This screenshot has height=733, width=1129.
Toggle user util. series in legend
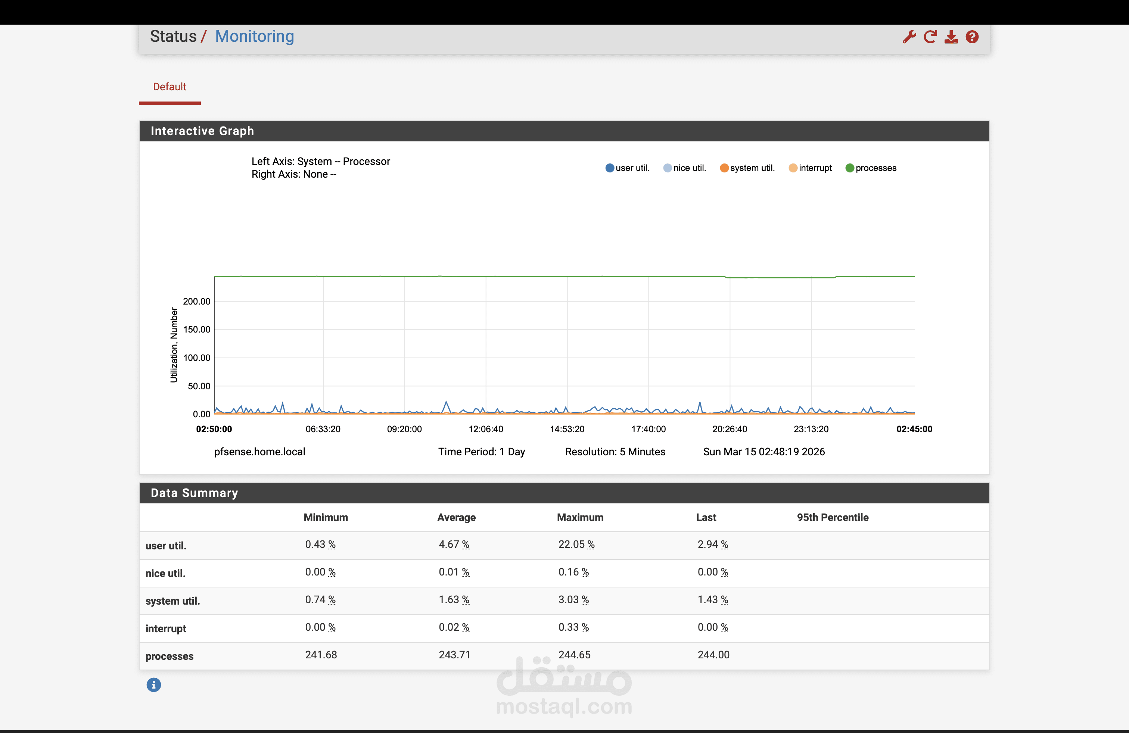pyautogui.click(x=627, y=168)
